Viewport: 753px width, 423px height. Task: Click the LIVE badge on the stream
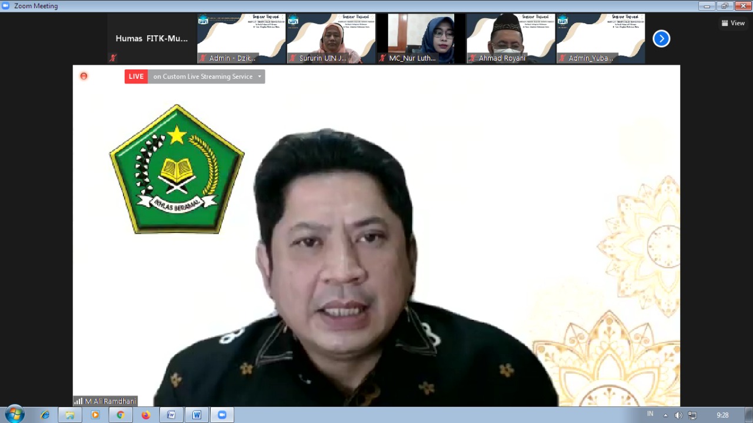pos(136,76)
